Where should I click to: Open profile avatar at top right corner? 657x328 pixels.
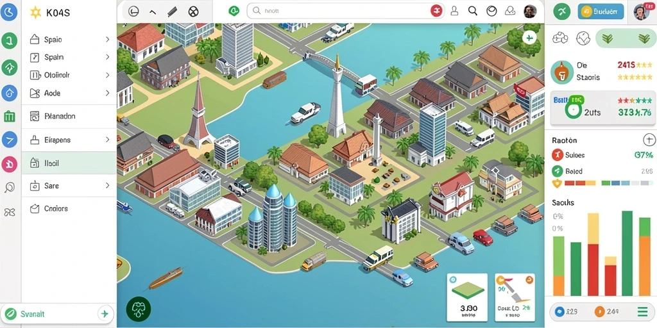[641, 12]
